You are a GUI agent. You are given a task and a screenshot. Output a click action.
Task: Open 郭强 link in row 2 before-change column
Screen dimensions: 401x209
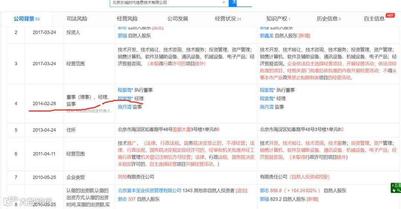click(122, 36)
